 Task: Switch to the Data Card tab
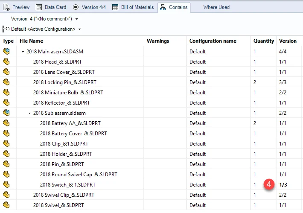point(51,7)
